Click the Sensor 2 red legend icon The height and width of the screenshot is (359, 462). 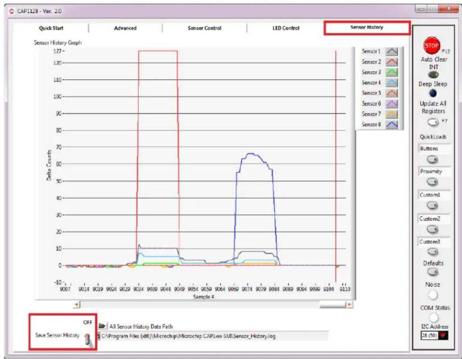click(x=392, y=62)
